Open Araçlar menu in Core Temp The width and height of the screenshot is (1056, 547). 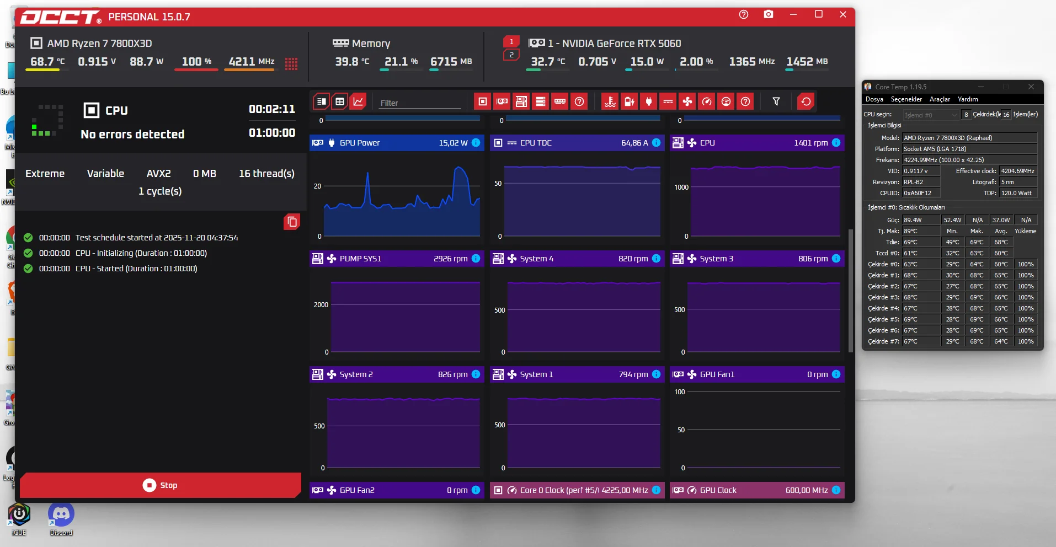(940, 99)
